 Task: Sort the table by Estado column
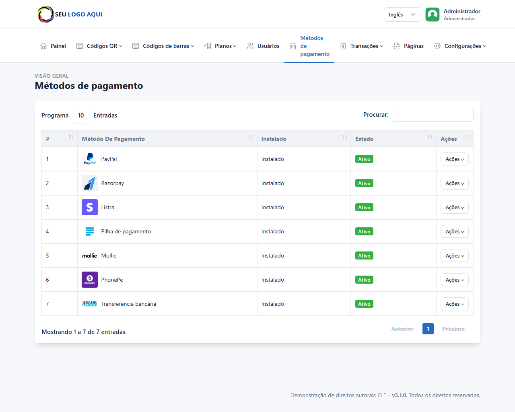[393, 139]
